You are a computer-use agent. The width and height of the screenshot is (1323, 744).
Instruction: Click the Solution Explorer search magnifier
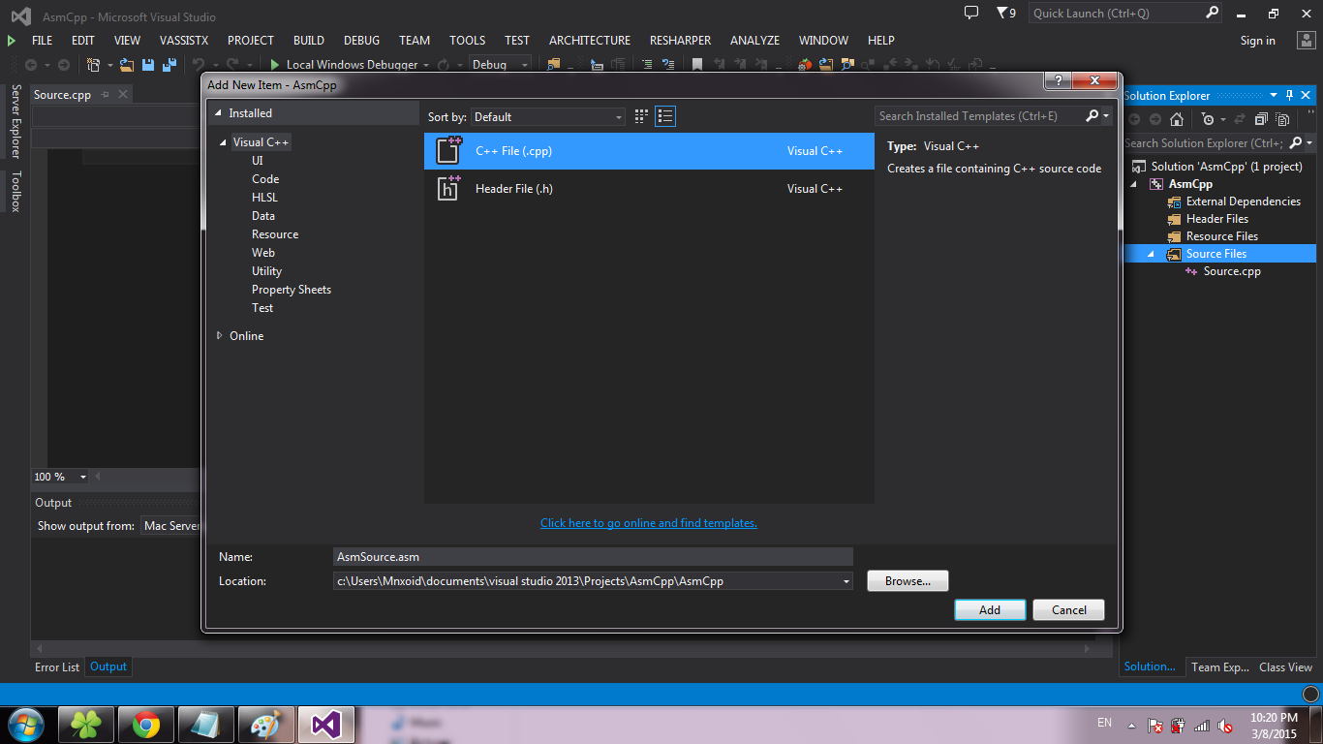pyautogui.click(x=1294, y=143)
